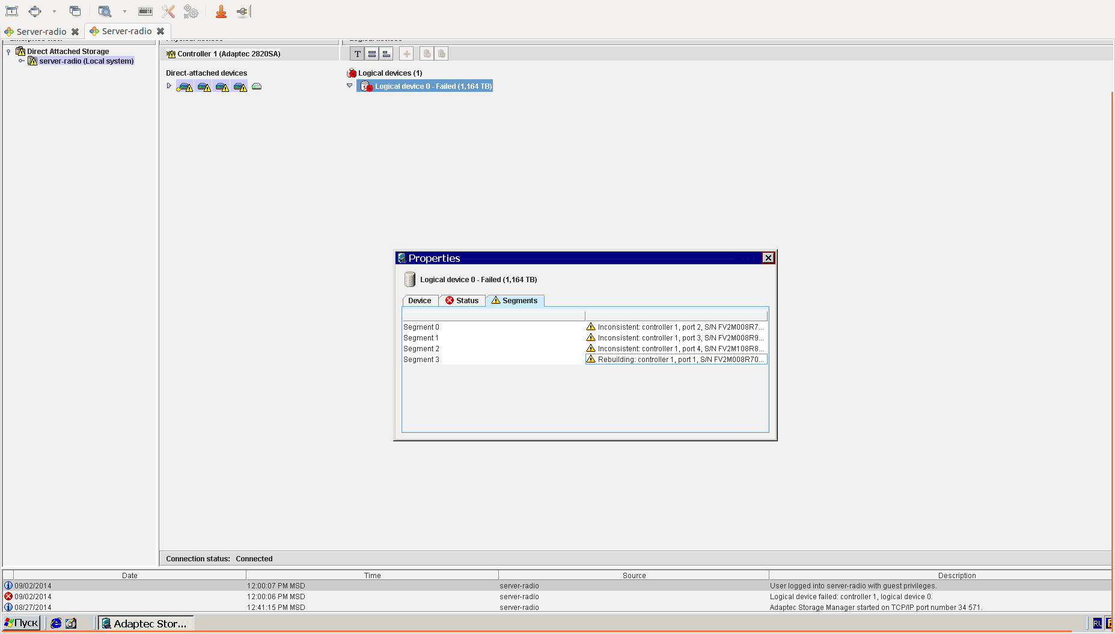
Task: Open the Status tab in Properties
Action: pos(462,301)
